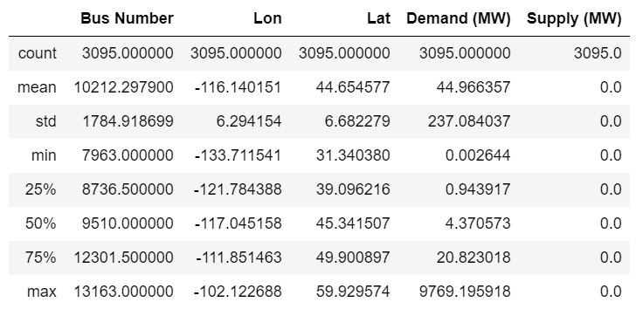
Task: Select the 50% row label
Action: [40, 223]
